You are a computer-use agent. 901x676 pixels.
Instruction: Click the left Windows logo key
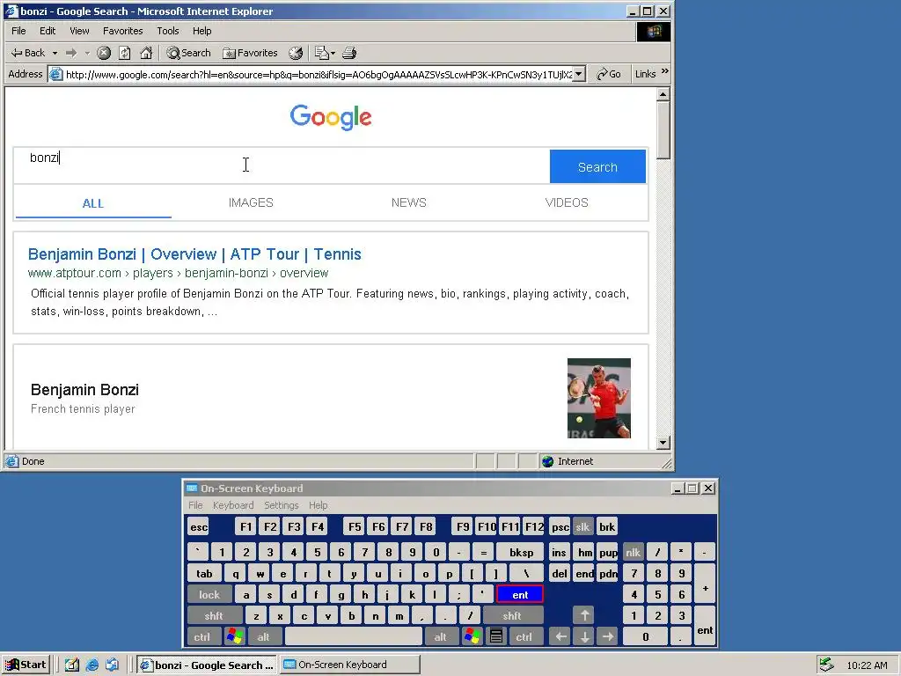point(234,636)
